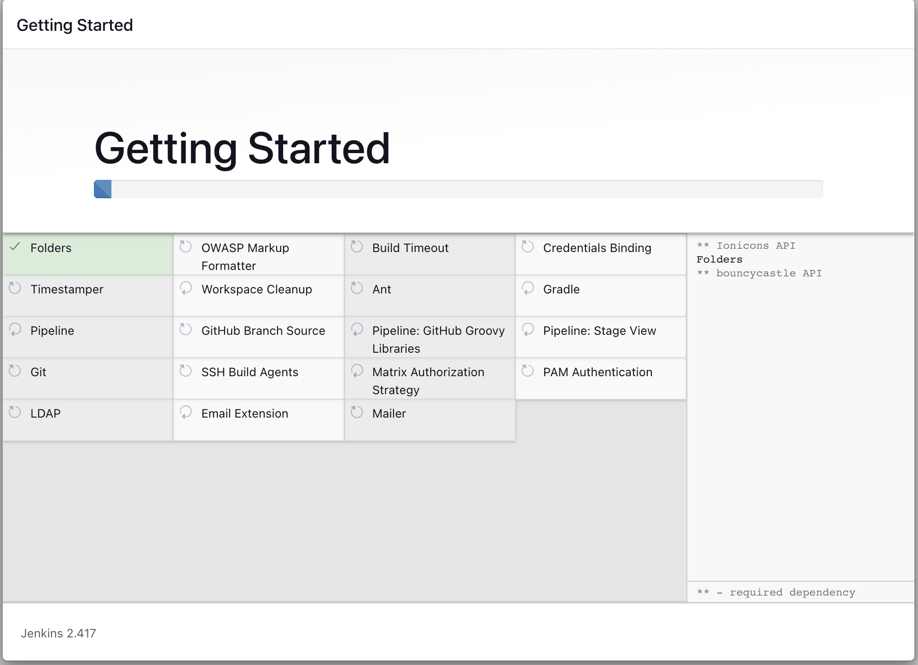Click the bouncycastle API log line
918x665 pixels.
(x=768, y=273)
